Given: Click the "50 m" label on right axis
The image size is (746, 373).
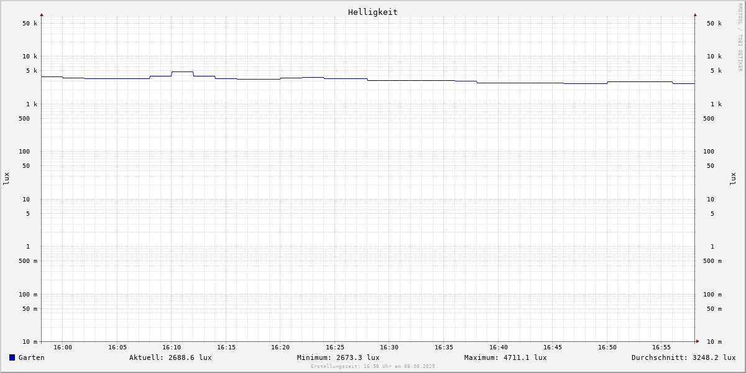Looking at the screenshot, I should pos(714,309).
